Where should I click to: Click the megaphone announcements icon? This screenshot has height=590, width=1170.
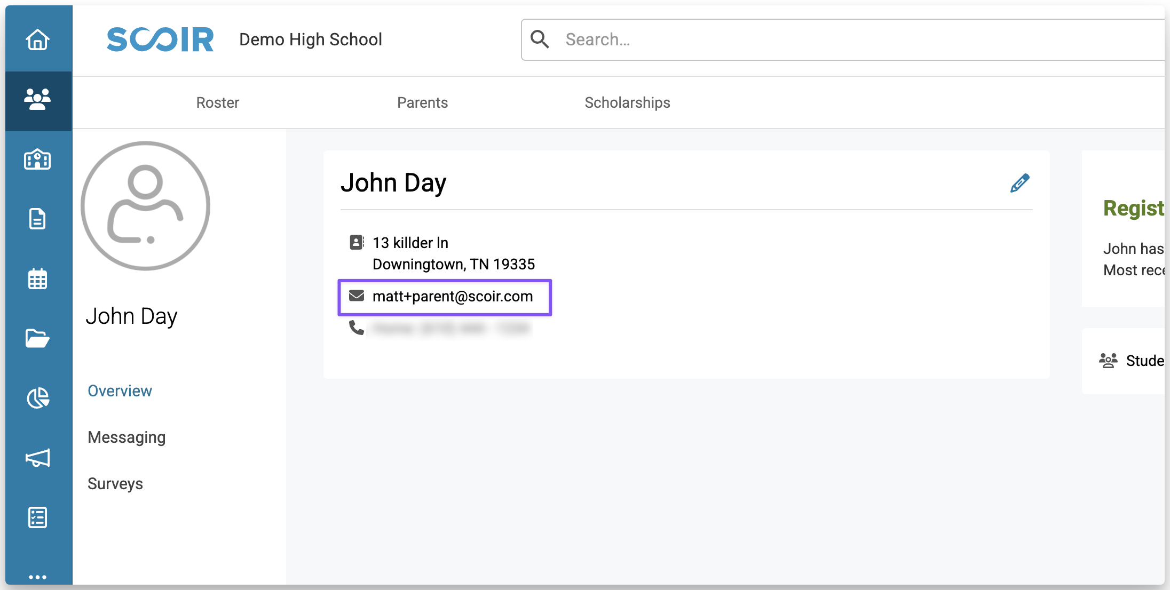pyautogui.click(x=37, y=458)
